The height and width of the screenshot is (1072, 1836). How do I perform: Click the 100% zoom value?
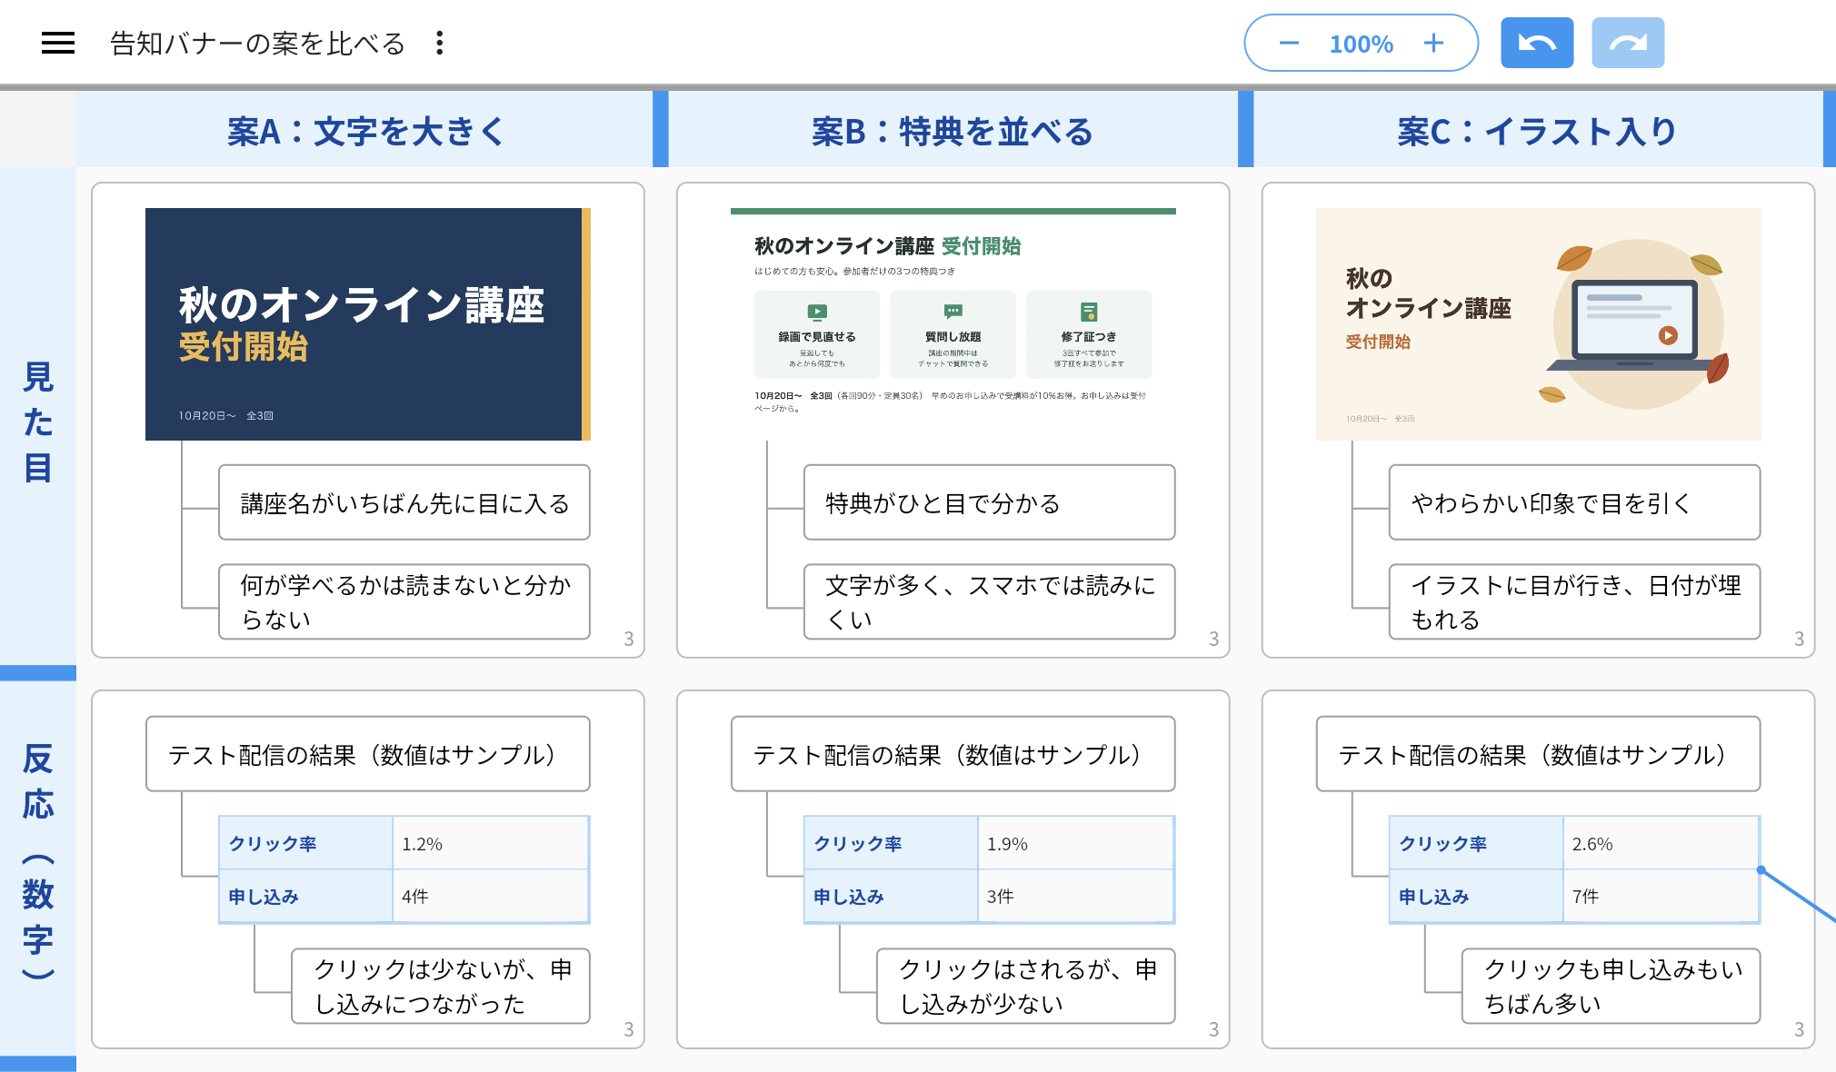pyautogui.click(x=1361, y=44)
